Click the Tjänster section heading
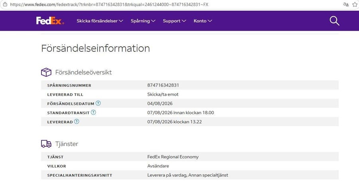 click(x=67, y=144)
